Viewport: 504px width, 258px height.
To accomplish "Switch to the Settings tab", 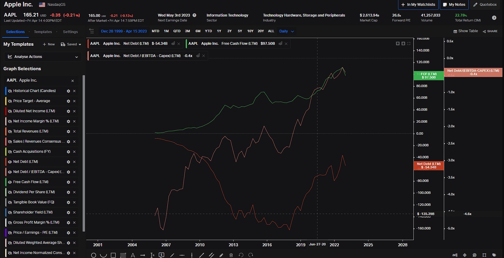I will [x=70, y=32].
